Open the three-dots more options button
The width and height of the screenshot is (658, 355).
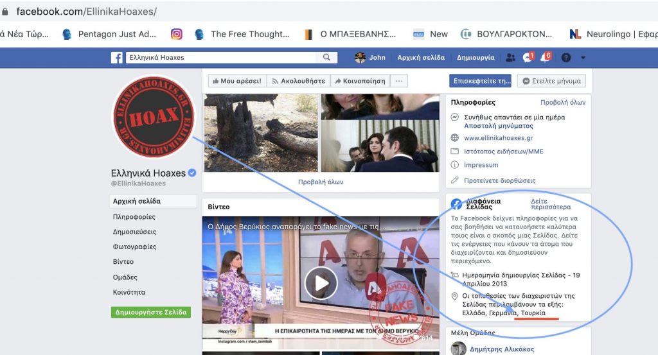pyautogui.click(x=400, y=81)
